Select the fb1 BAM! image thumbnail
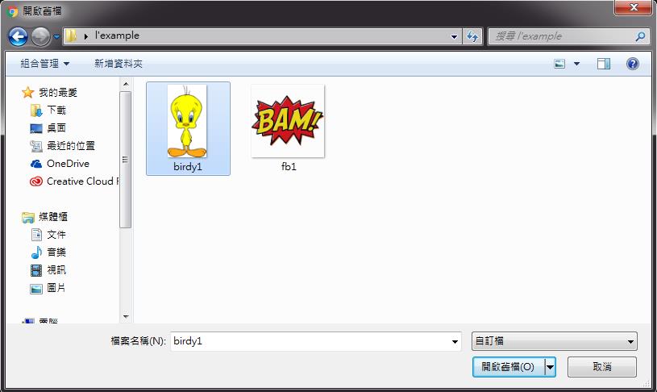 (x=288, y=121)
